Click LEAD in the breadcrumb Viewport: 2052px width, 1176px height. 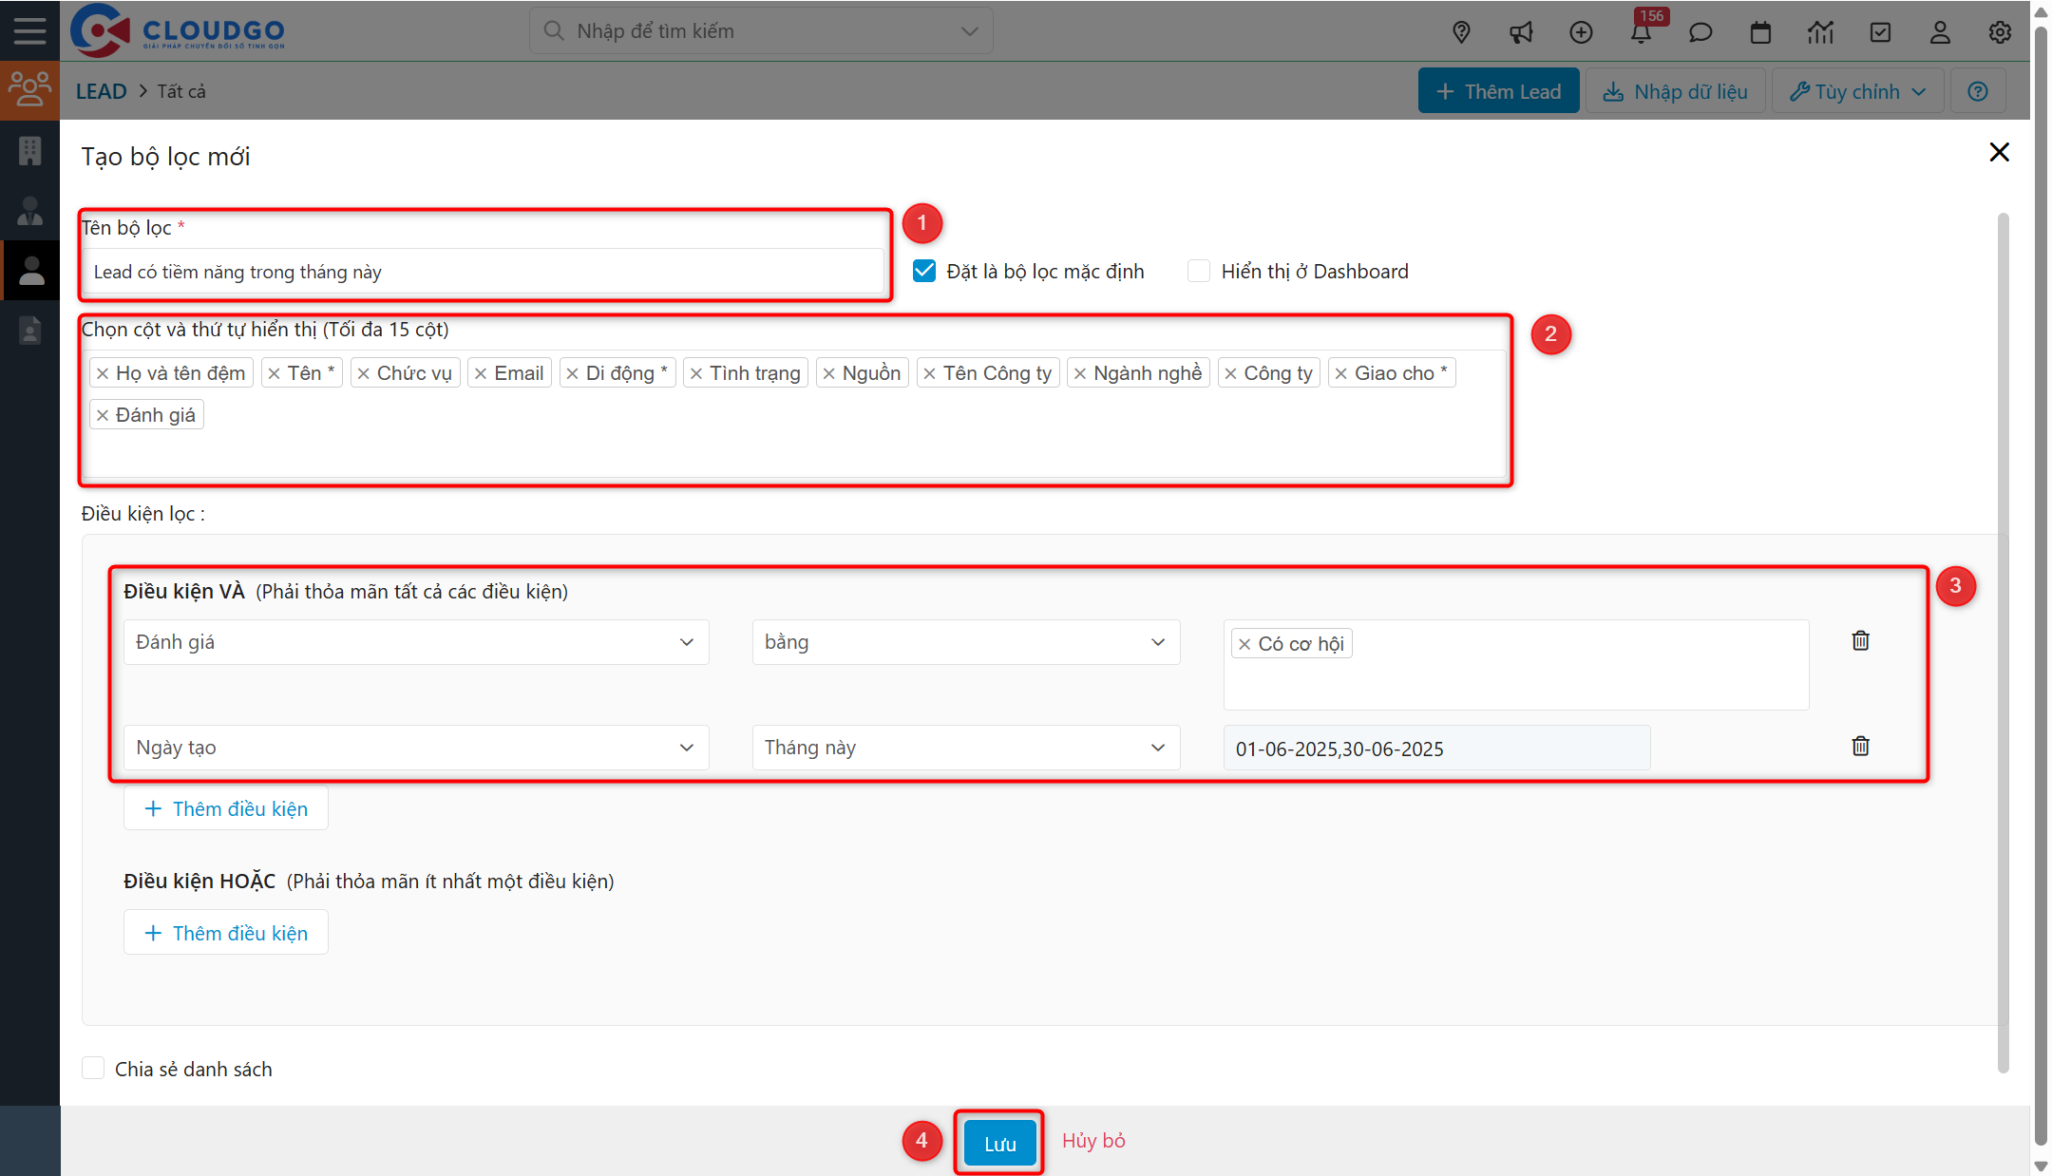(x=101, y=91)
